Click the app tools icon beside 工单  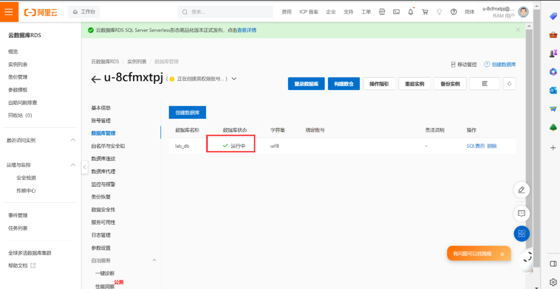click(x=382, y=12)
